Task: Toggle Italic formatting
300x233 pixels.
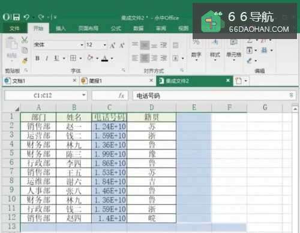Action: 47,58
